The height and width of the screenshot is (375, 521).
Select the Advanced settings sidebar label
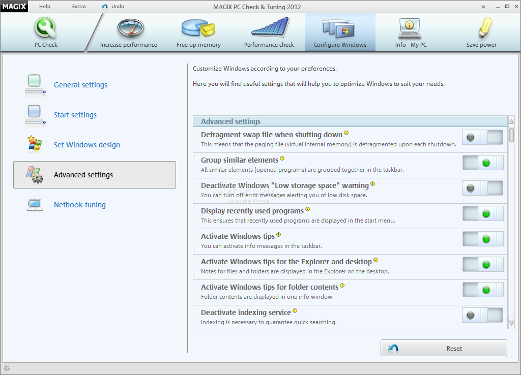click(83, 175)
